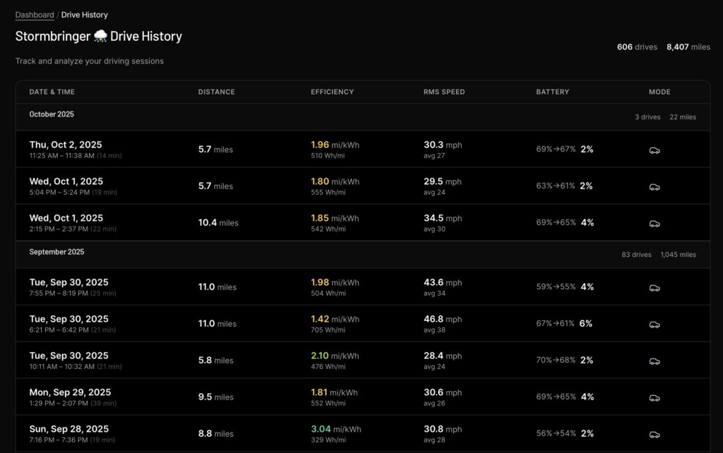Click car mode icon for Sun, Sep 28 drive
This screenshot has width=723, height=453.
(655, 435)
